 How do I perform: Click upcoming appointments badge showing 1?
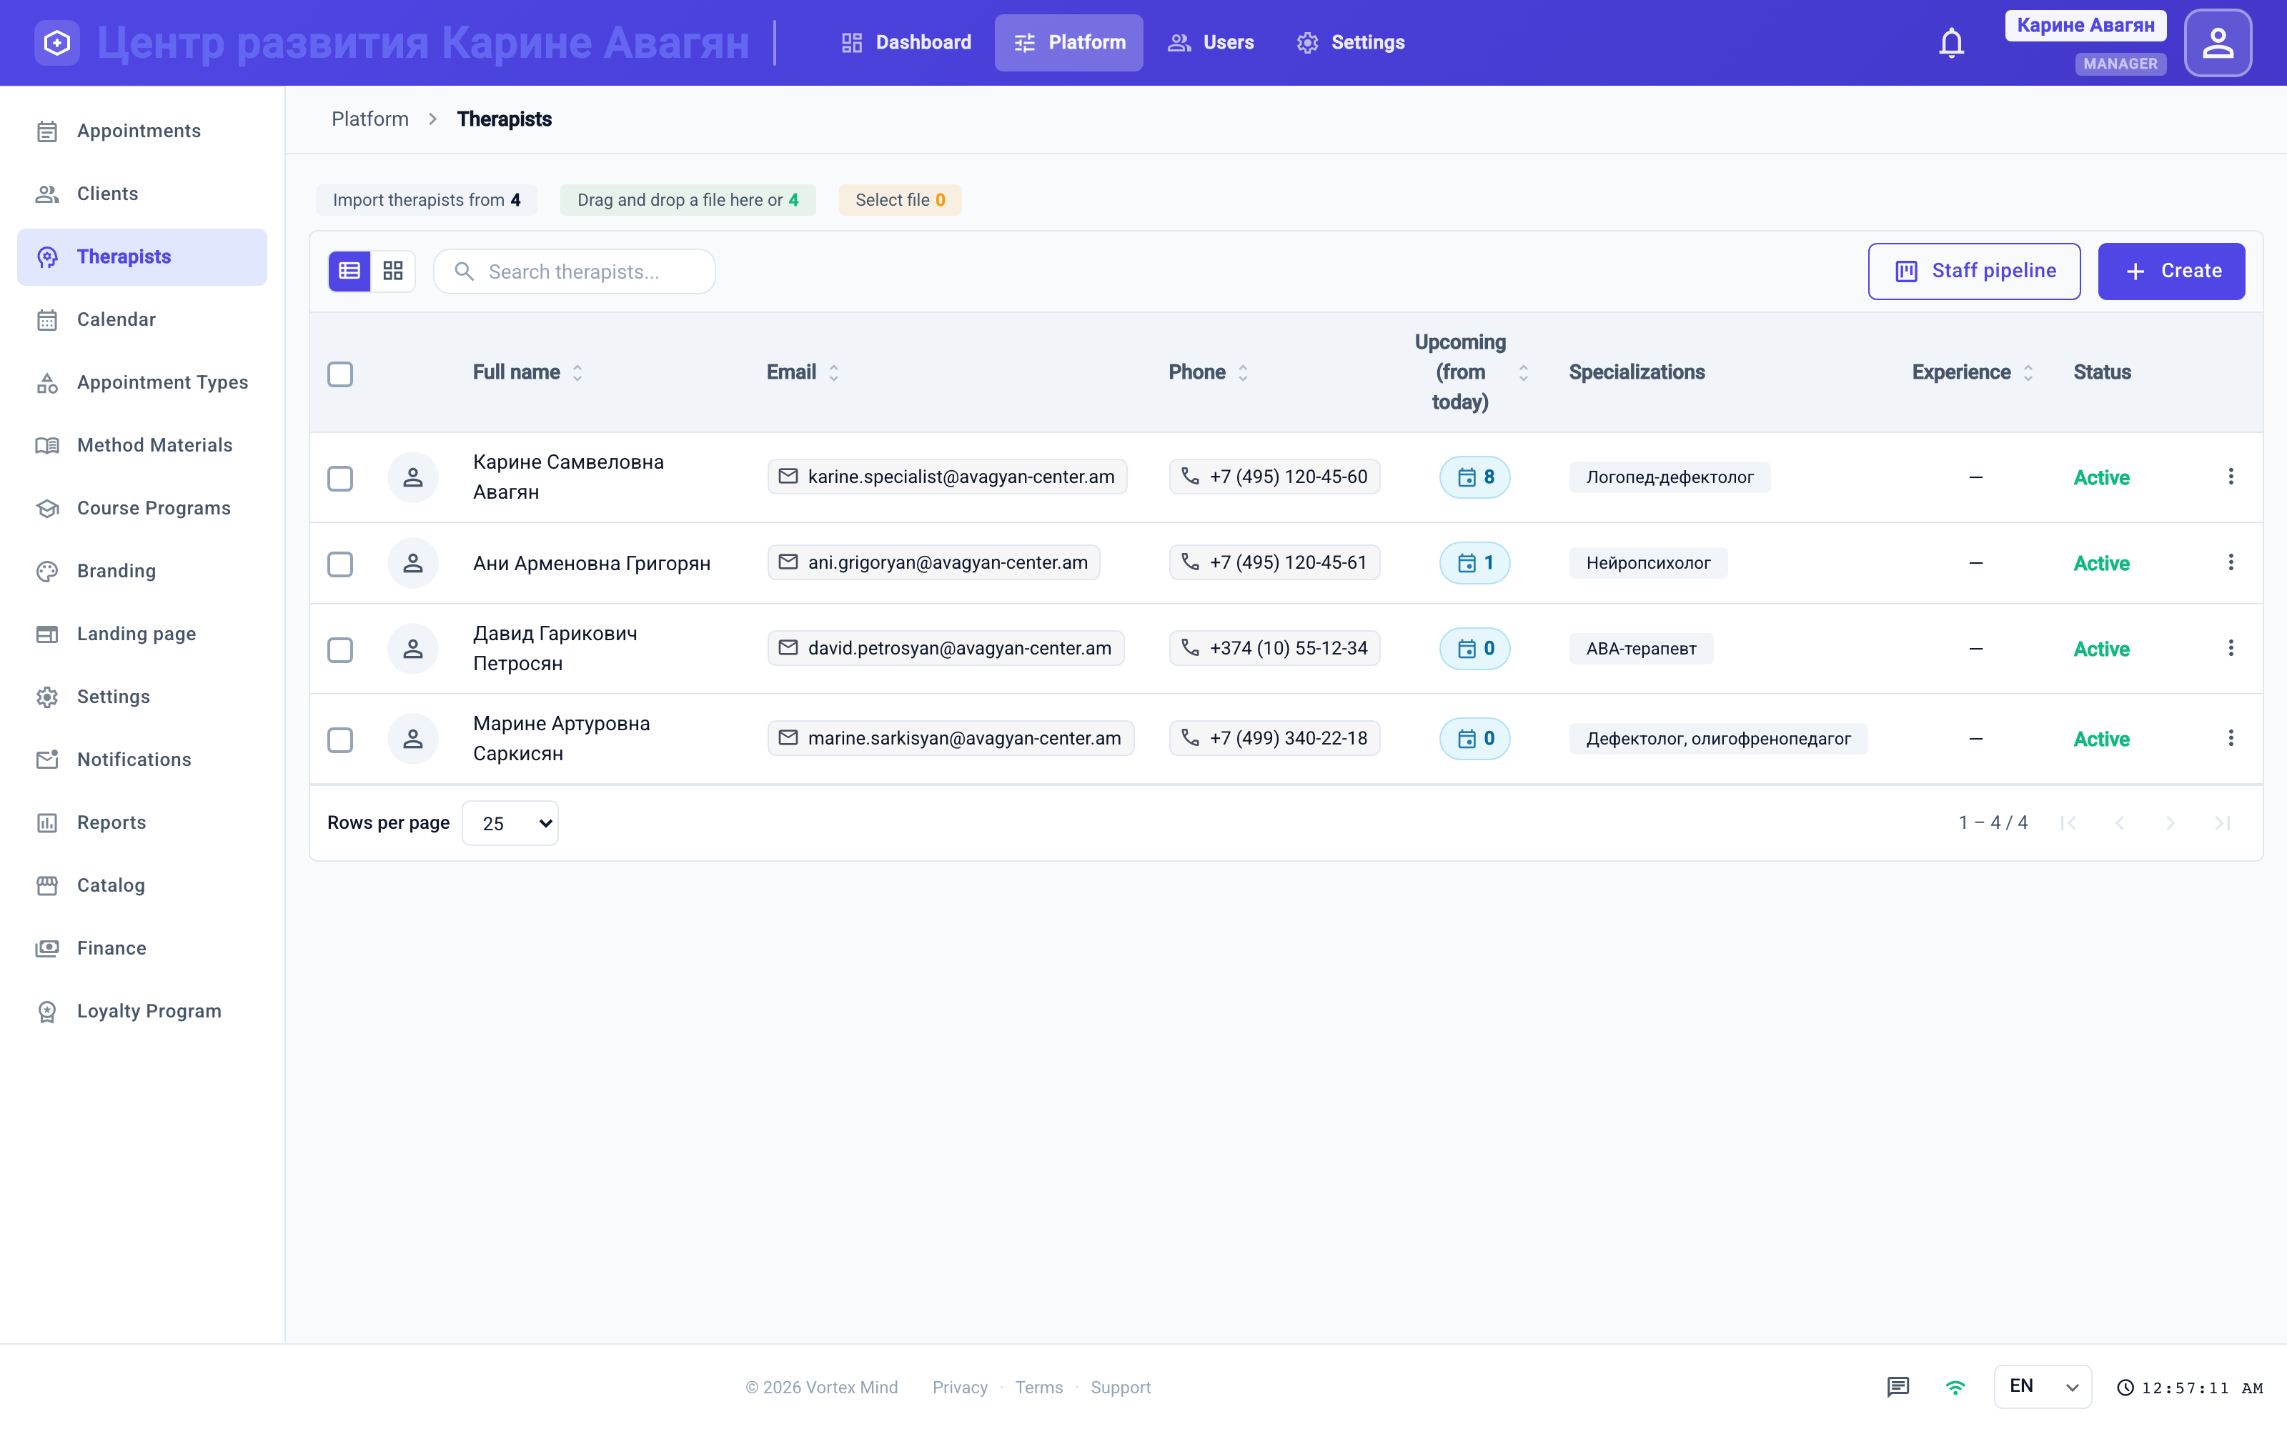tap(1474, 563)
